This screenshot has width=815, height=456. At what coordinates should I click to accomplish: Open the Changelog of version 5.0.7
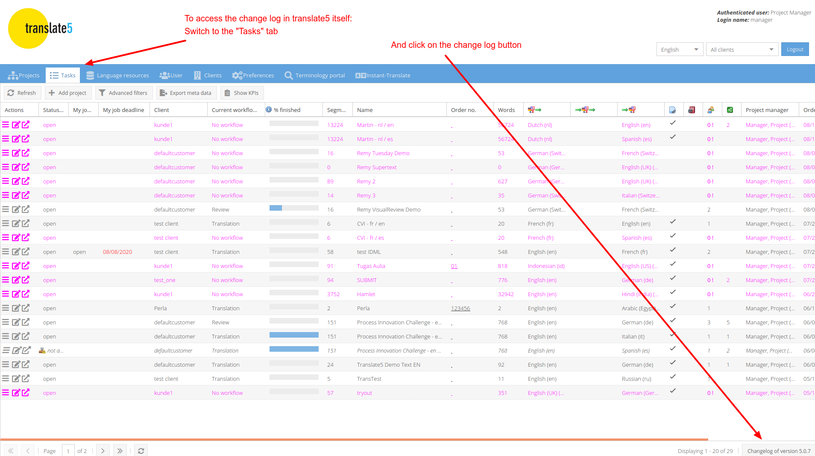coord(778,450)
